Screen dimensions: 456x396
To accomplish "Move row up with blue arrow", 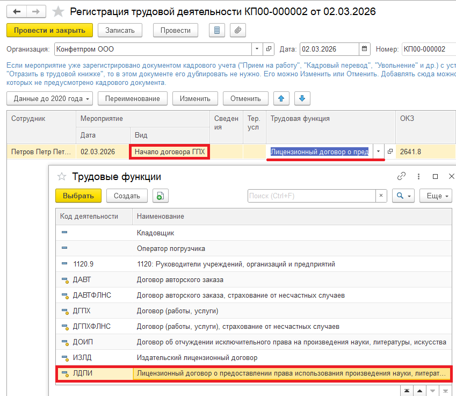I will [x=281, y=99].
